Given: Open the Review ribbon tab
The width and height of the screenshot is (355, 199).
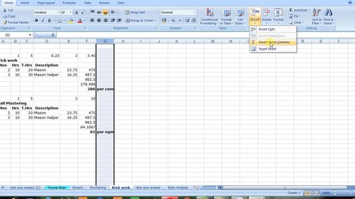Looking at the screenshot, I should (x=104, y=3).
